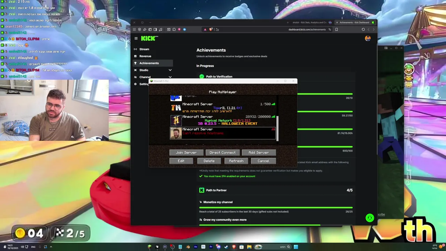The image size is (446, 251).
Task: Click the Hypixel server icon thumbnail
Action: pyautogui.click(x=176, y=121)
